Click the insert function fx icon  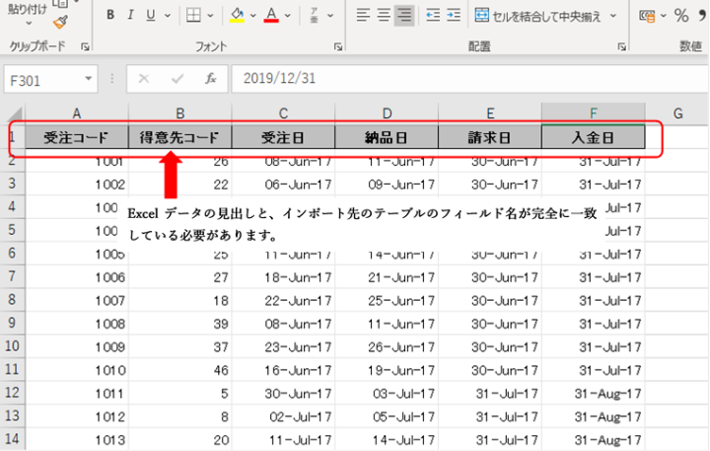pos(210,78)
